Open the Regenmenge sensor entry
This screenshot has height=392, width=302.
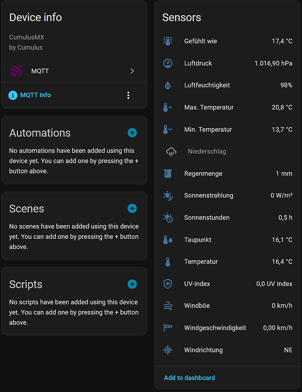(227, 173)
